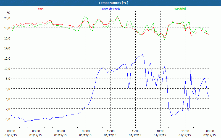Screen dimensions: 221x138
Task: Click the dew point peak near 16:00
Action: 142,55
